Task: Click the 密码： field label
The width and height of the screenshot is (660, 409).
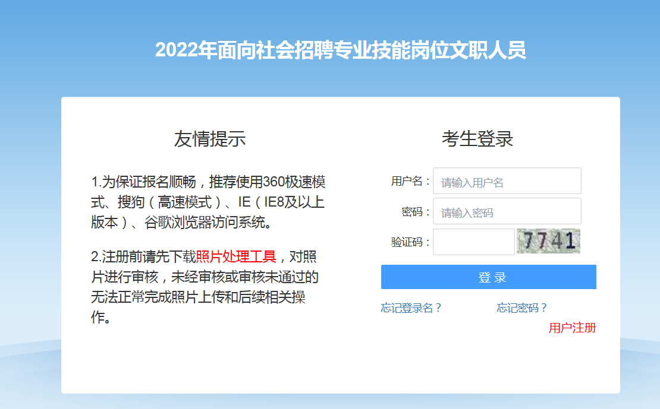Action: coord(416,211)
